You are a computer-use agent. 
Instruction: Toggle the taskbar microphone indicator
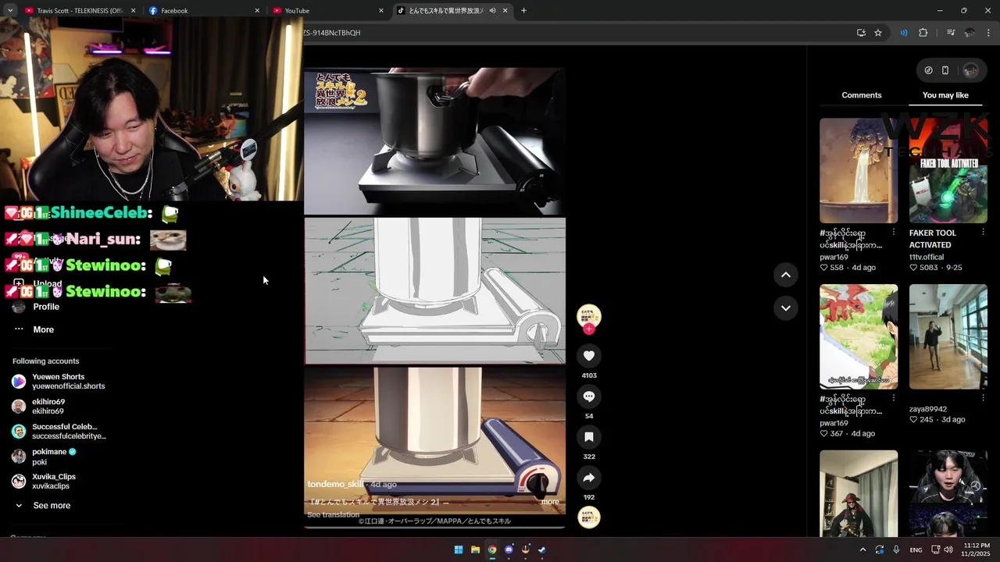896,550
